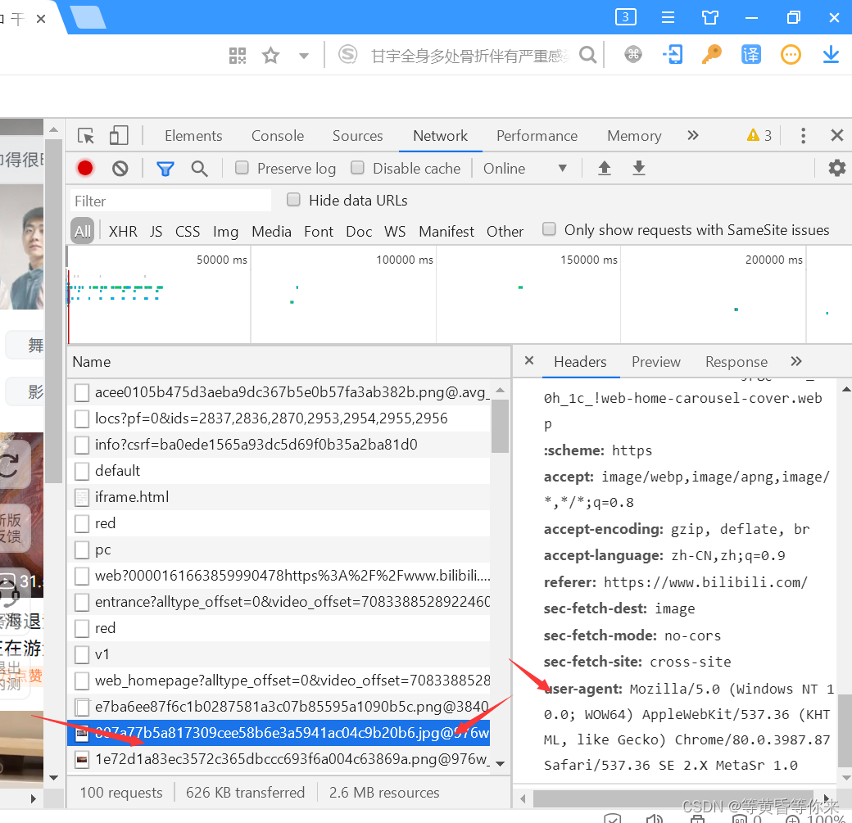852x823 pixels.
Task: Clear the network request log
Action: point(120,168)
